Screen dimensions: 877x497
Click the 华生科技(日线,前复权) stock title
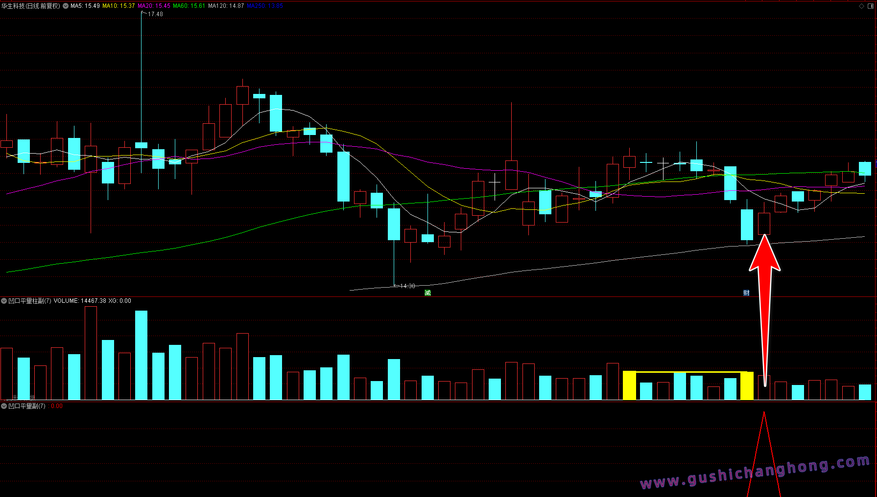30,6
